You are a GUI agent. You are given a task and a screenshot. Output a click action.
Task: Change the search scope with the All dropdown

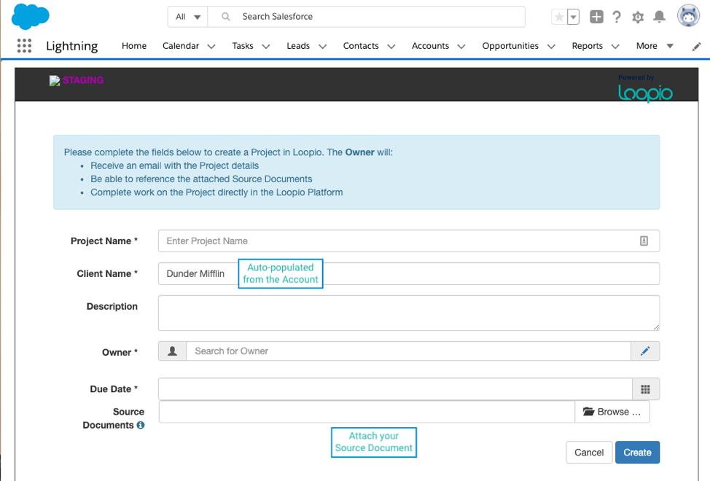click(x=187, y=16)
